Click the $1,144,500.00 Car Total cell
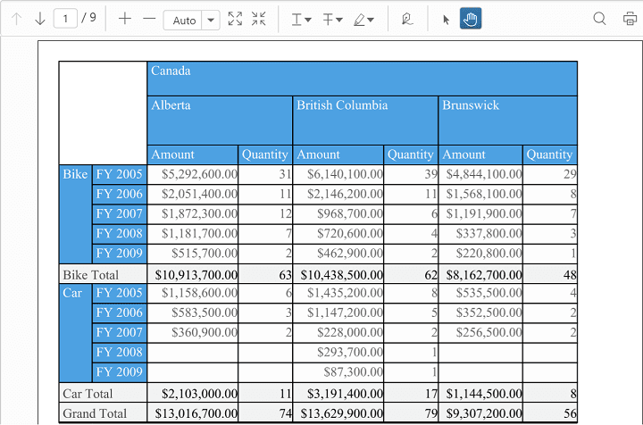 (x=480, y=394)
